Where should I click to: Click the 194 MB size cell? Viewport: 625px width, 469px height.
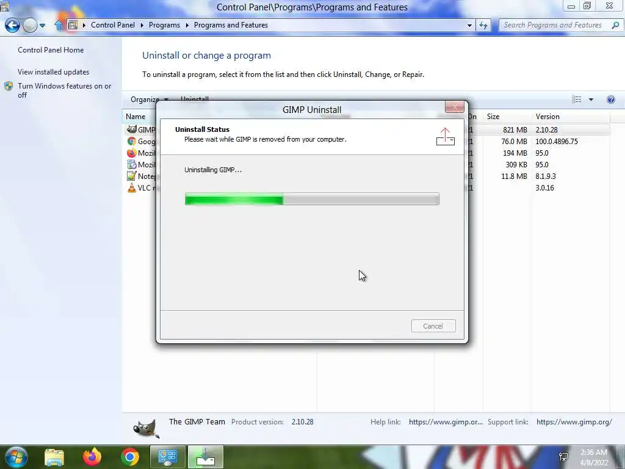tap(515, 153)
